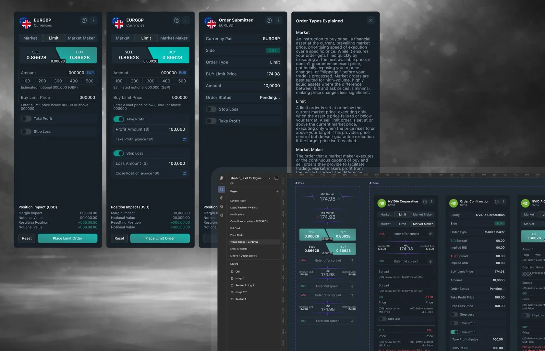Expand the shadcn_ui kit file name dropdown chevron
545x351 pixels.
click(x=269, y=178)
